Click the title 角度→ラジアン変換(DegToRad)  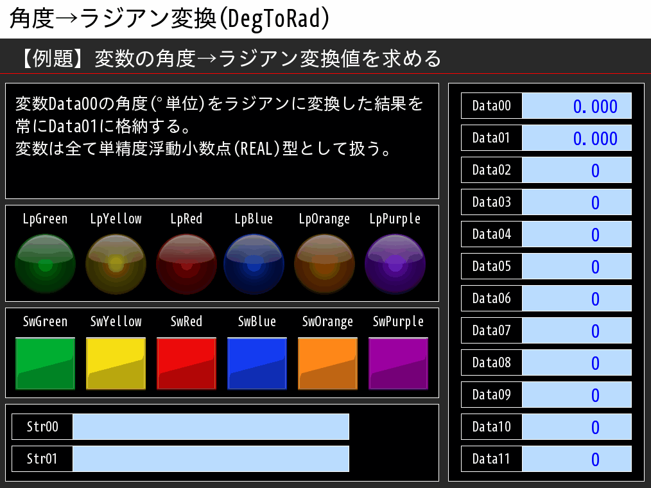pos(169,19)
